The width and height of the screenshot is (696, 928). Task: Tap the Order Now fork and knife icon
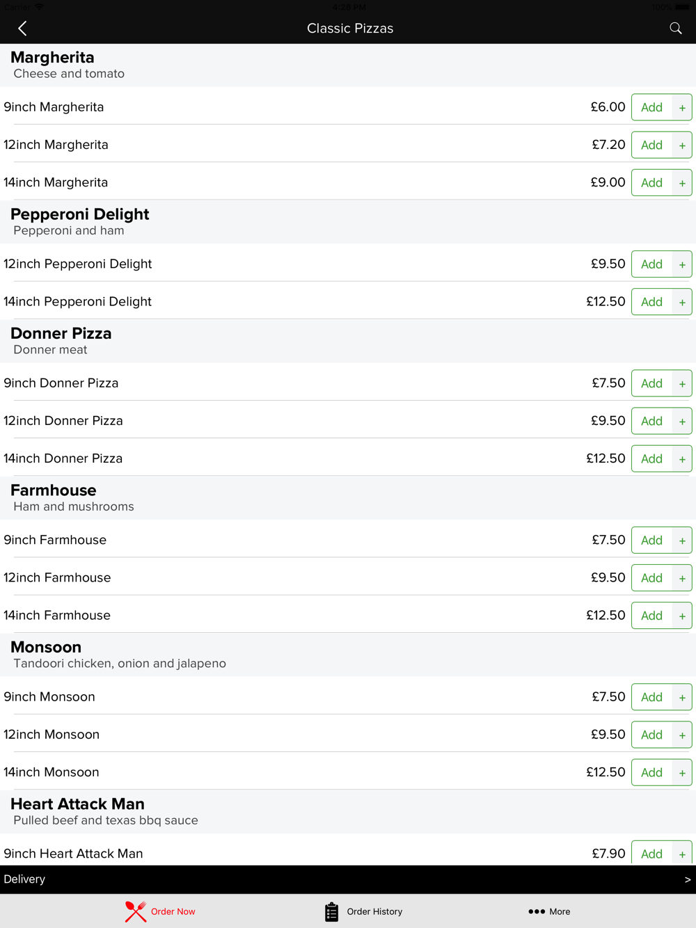point(136,911)
